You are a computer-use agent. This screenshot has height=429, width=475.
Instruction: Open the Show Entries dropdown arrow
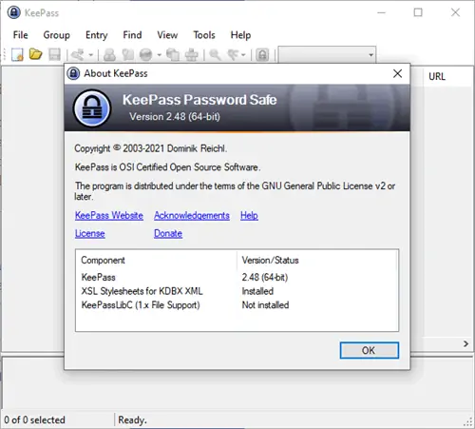click(243, 55)
